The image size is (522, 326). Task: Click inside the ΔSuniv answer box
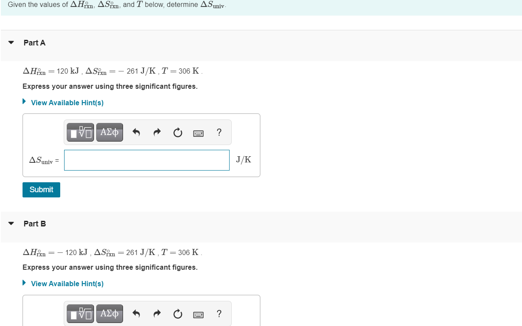(146, 160)
